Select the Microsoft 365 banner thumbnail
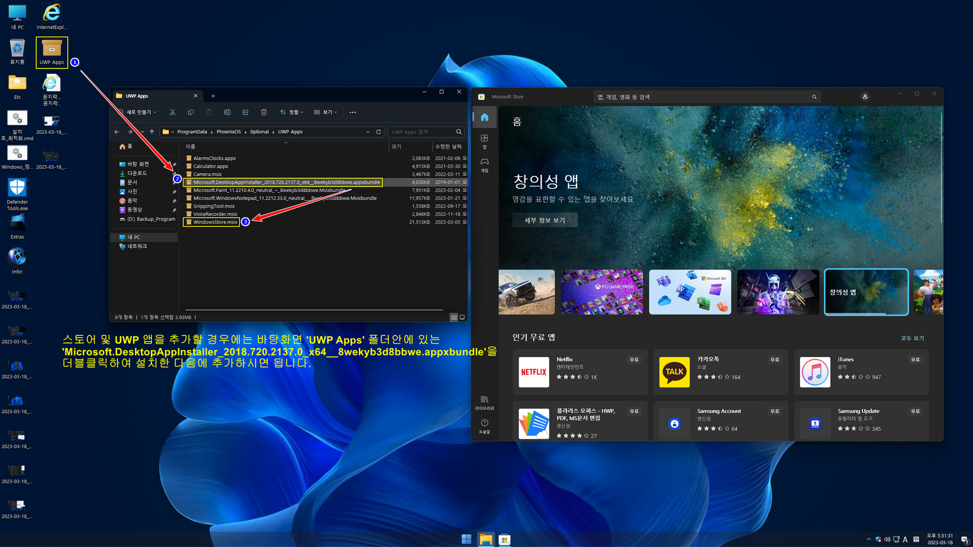Viewport: 973px width, 547px height. pyautogui.click(x=690, y=292)
